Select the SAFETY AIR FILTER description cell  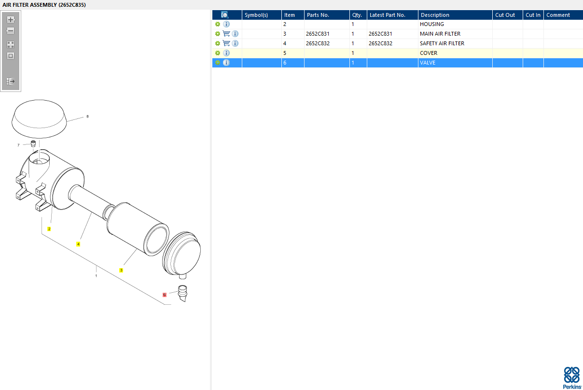(455, 43)
